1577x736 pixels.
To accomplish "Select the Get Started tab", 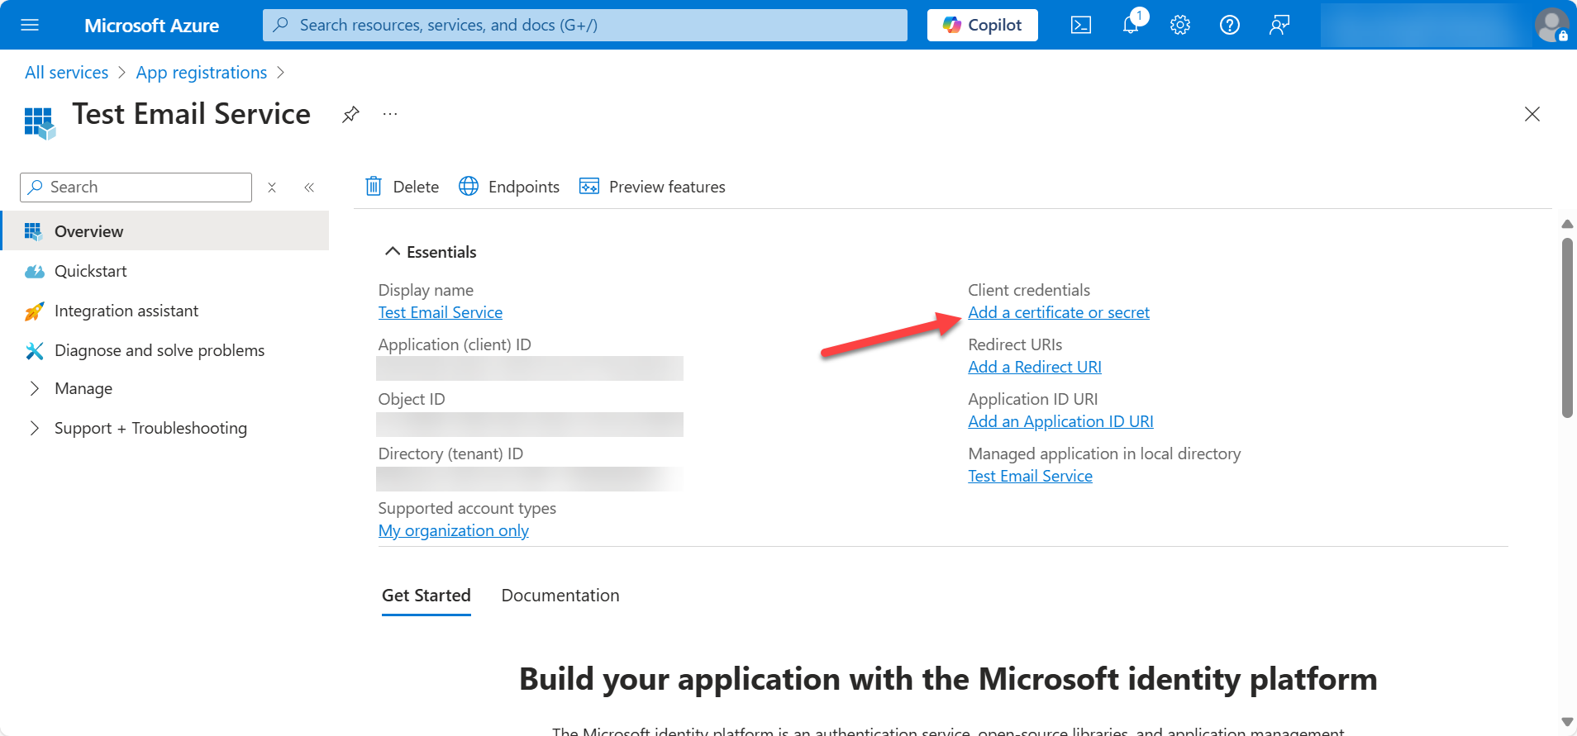I will (426, 596).
